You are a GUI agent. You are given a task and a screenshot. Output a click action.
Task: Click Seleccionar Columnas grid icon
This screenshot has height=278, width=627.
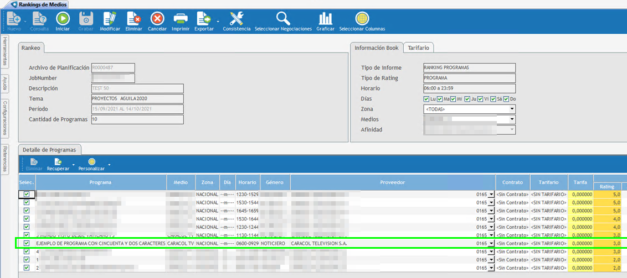point(362,18)
